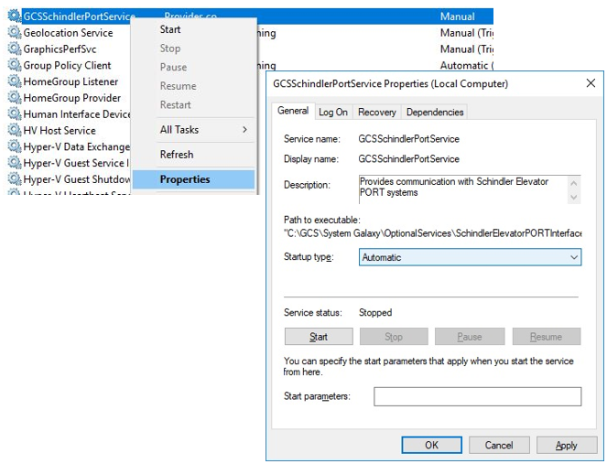607x464 pixels.
Task: Switch to the Dependencies tab
Action: (x=435, y=113)
